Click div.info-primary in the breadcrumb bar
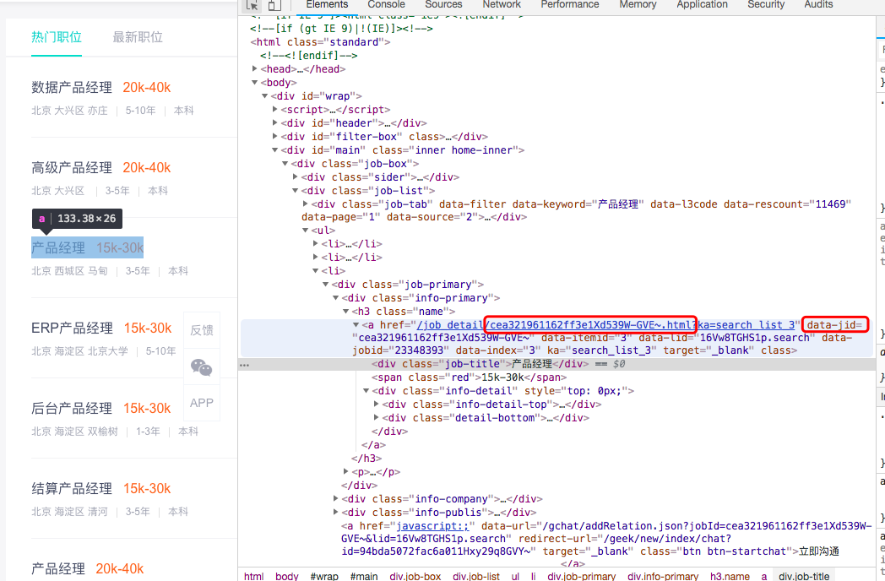This screenshot has width=885, height=581. tap(663, 576)
